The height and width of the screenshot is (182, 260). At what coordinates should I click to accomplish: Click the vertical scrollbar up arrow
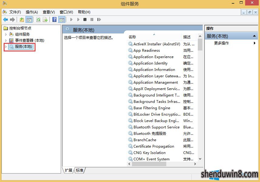click(x=200, y=36)
